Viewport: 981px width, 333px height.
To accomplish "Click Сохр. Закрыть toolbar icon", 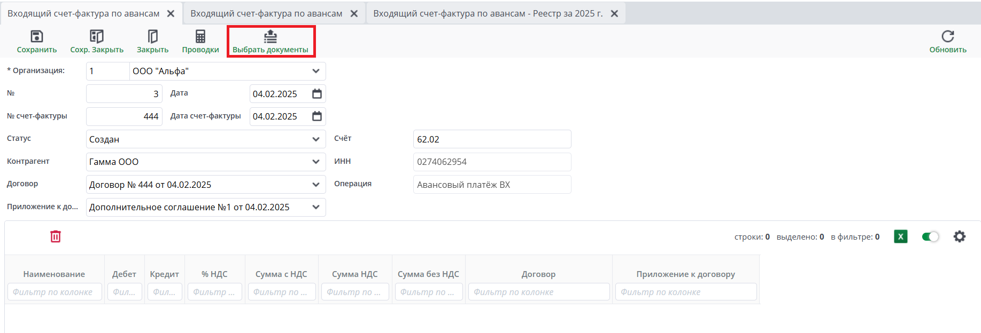I will [97, 36].
